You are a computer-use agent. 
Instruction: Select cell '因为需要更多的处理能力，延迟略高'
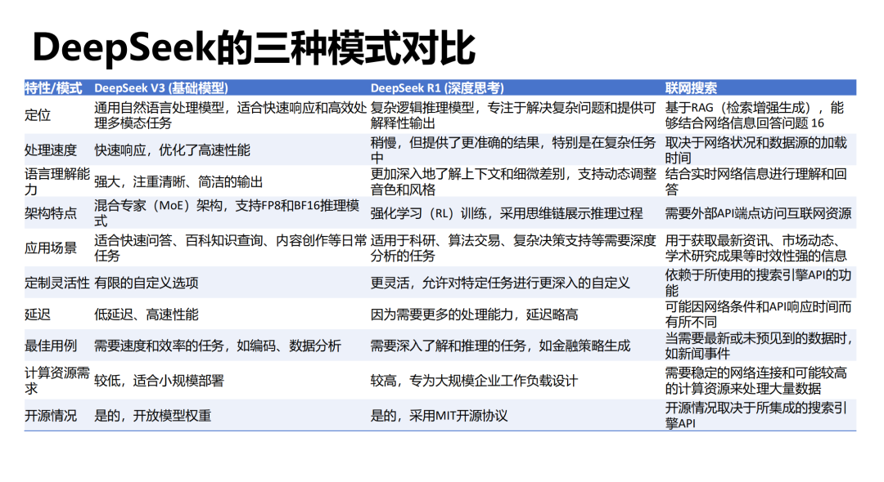(x=474, y=315)
